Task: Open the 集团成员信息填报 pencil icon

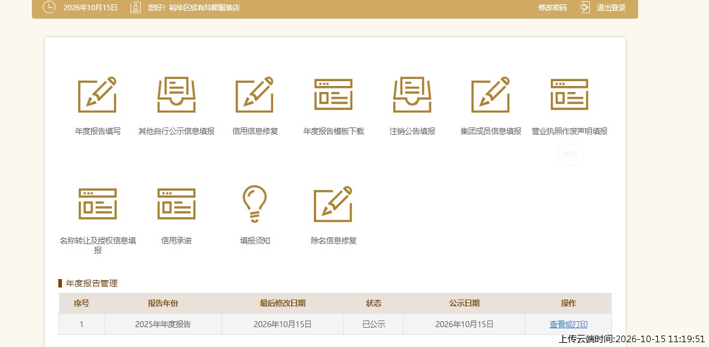Action: click(491, 94)
